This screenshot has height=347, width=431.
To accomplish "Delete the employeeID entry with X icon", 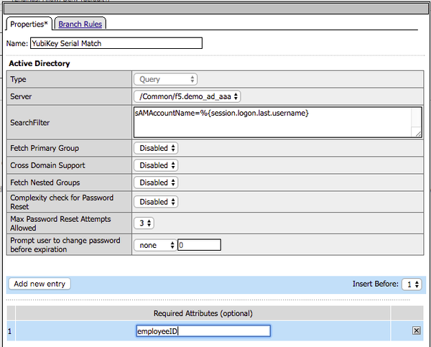I will coord(417,330).
